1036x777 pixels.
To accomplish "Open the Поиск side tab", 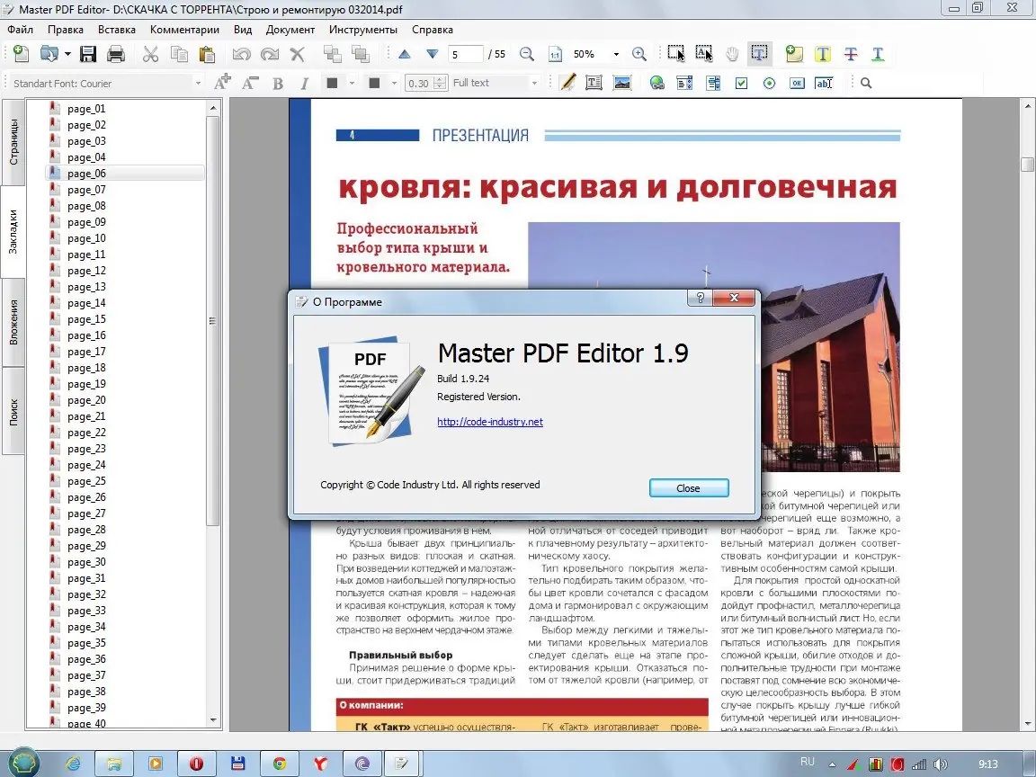I will point(13,411).
